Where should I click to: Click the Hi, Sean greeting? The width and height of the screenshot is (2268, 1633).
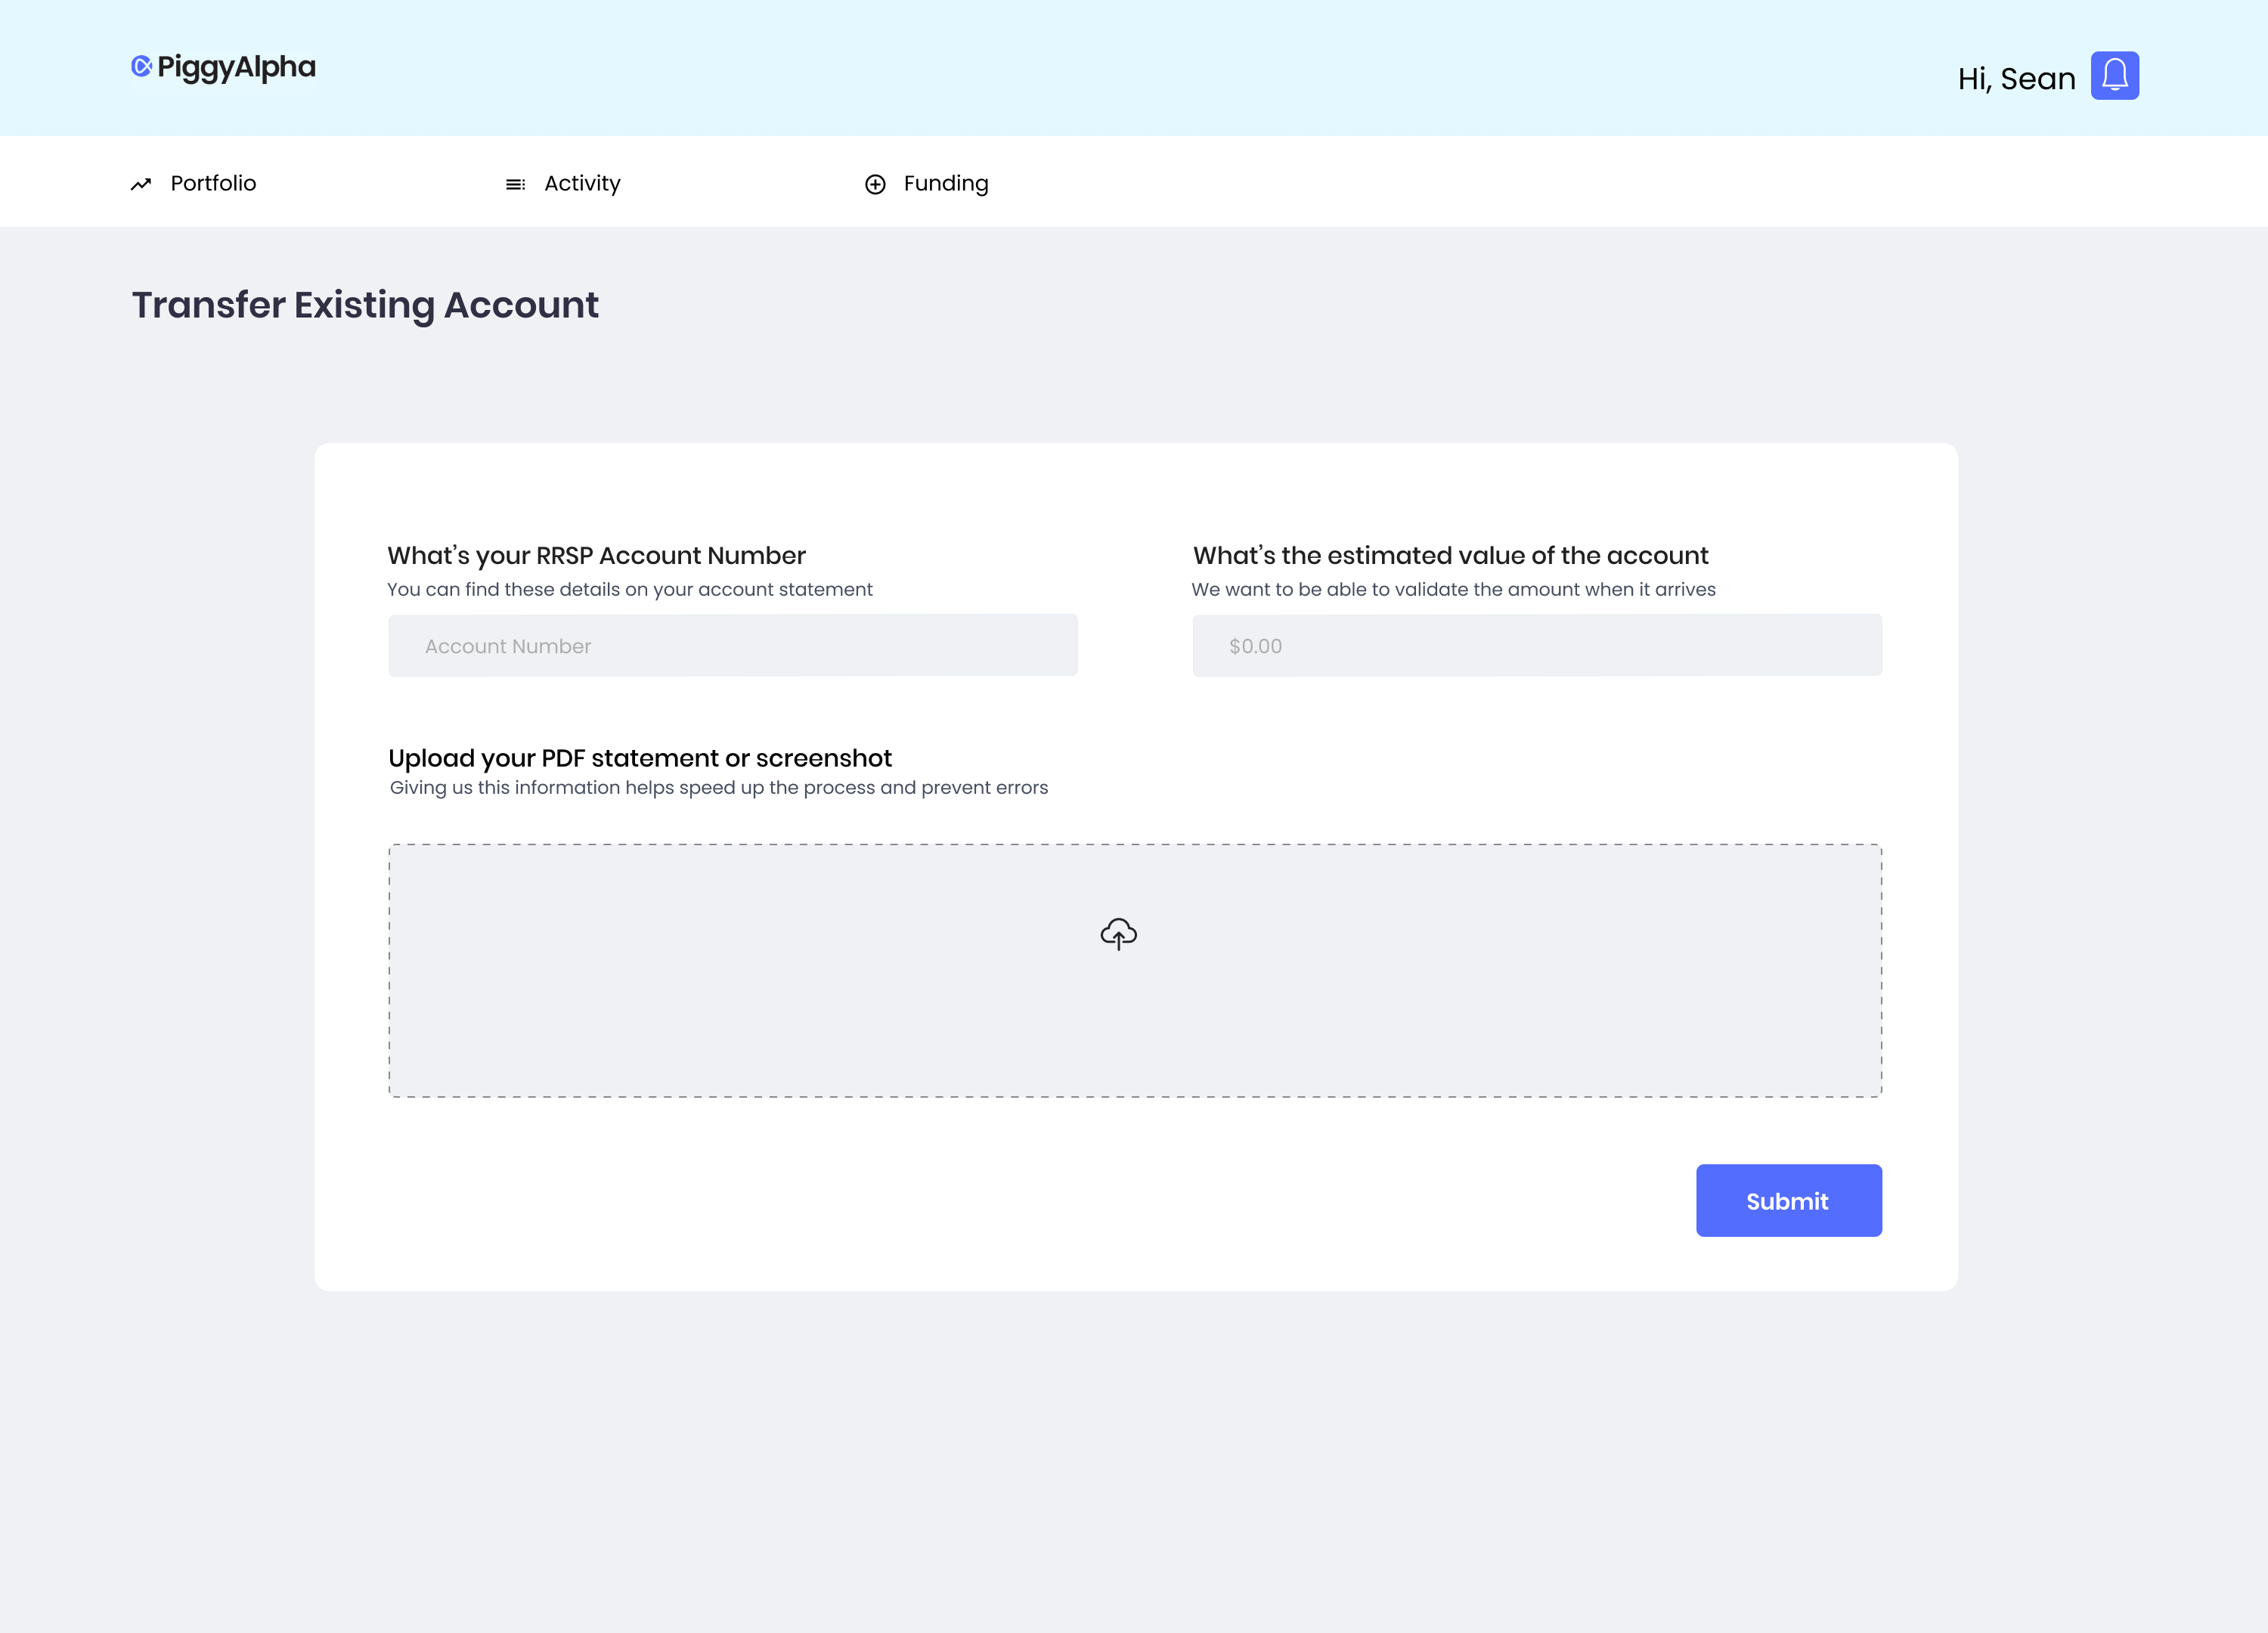point(2016,78)
